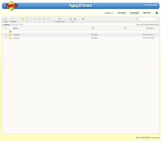This screenshot has width=161, height=141.
Task: Create a new folder with yellow folder icon
Action: click(23, 19)
